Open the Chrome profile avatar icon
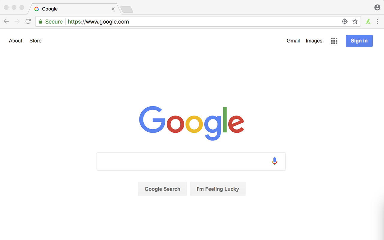 click(x=377, y=7)
